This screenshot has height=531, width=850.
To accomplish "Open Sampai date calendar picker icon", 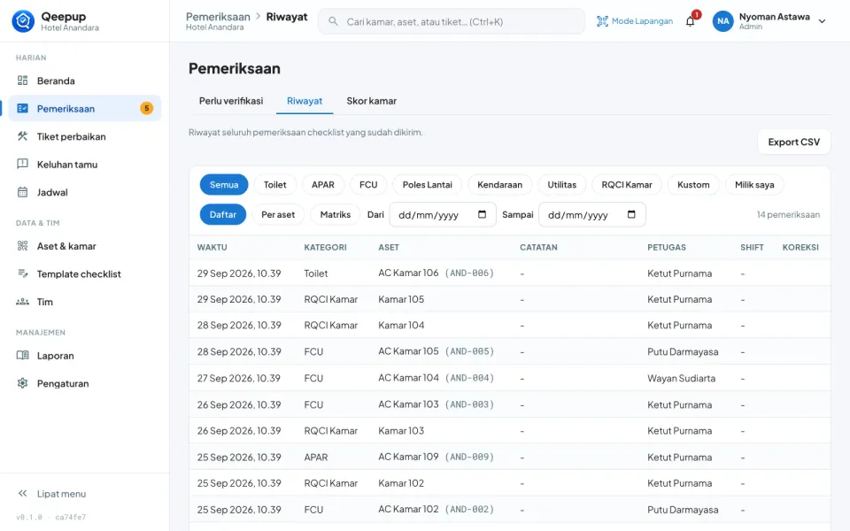I will (631, 214).
